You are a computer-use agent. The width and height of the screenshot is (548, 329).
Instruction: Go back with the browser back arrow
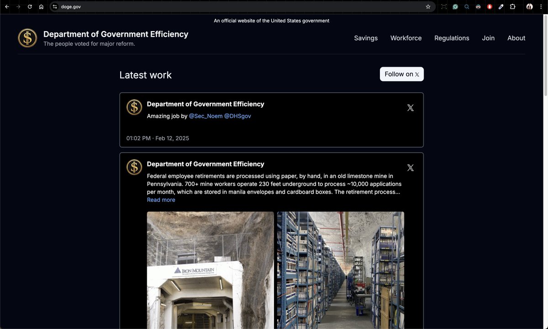[7, 7]
